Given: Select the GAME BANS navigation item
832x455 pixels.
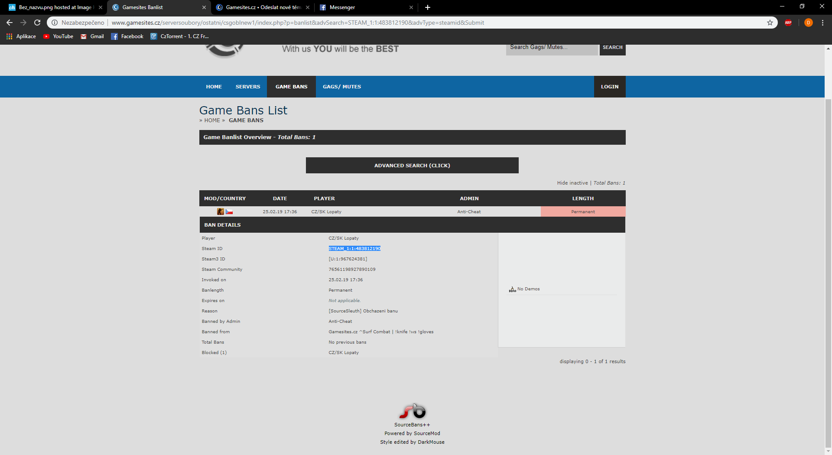Looking at the screenshot, I should (x=291, y=87).
